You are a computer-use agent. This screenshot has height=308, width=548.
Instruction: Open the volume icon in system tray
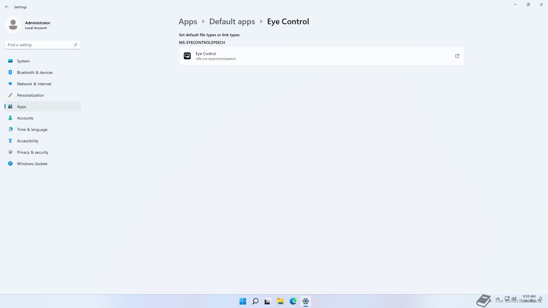click(514, 299)
